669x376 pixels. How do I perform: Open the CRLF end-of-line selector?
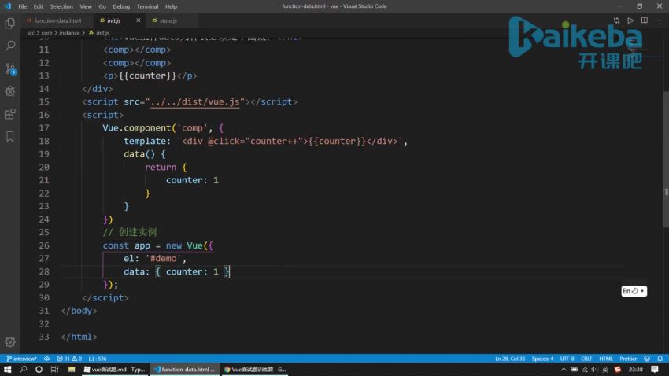pos(586,359)
